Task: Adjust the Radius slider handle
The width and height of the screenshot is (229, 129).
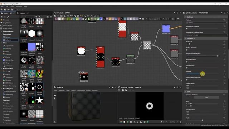Action: coord(190,44)
